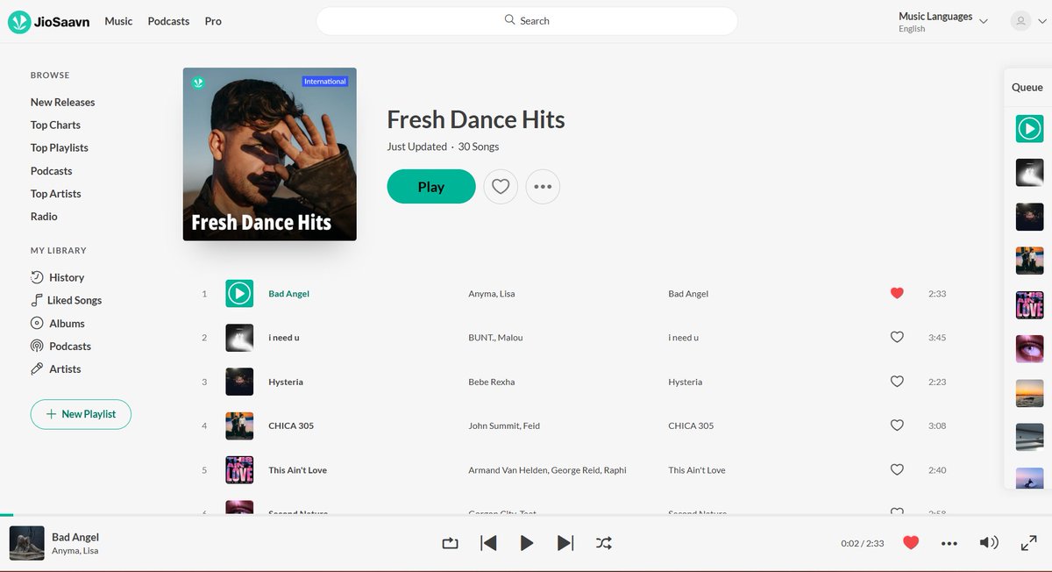Go to Top Charts

(x=55, y=125)
